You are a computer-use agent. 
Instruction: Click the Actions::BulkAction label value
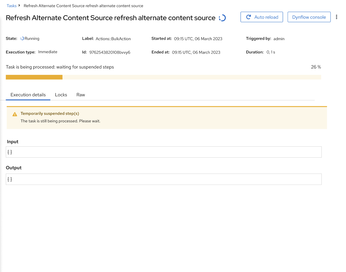(113, 39)
